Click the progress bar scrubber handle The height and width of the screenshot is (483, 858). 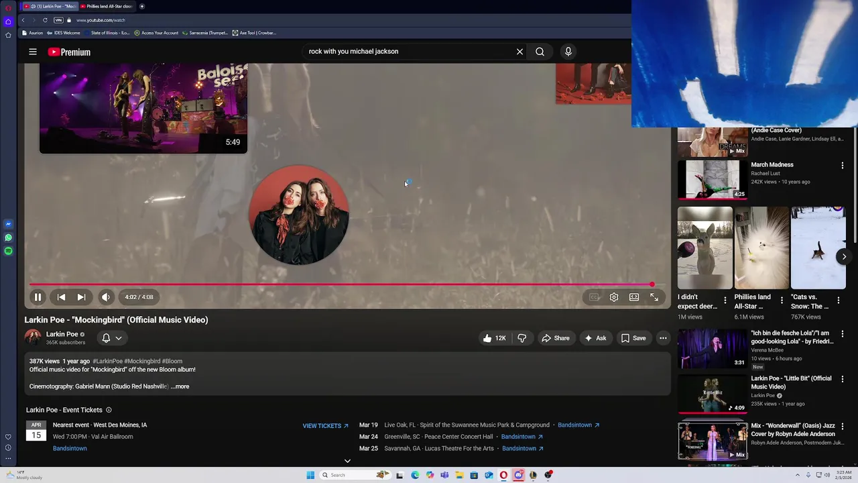pos(652,284)
